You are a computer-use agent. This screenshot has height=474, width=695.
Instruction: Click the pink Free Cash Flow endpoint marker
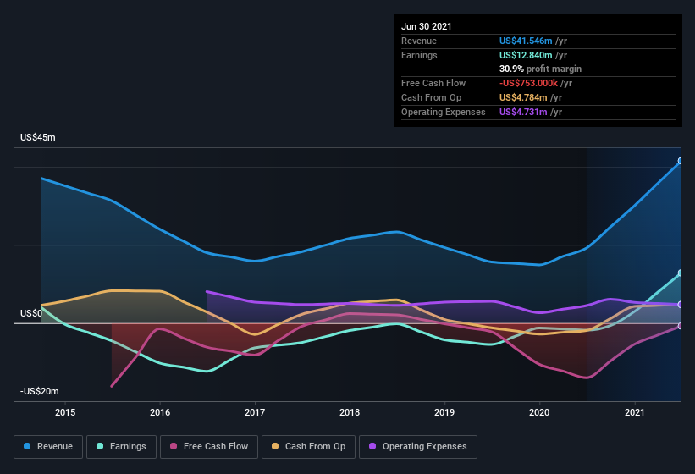pos(681,326)
